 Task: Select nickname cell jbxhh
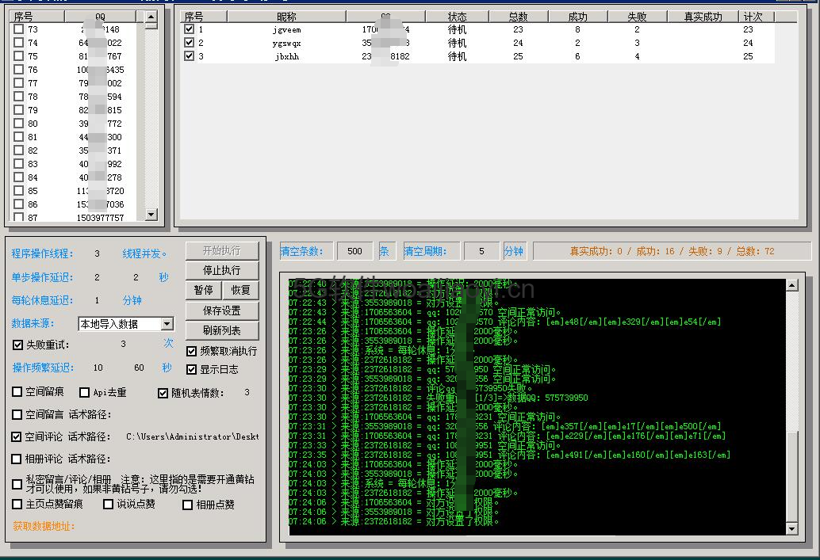(287, 56)
